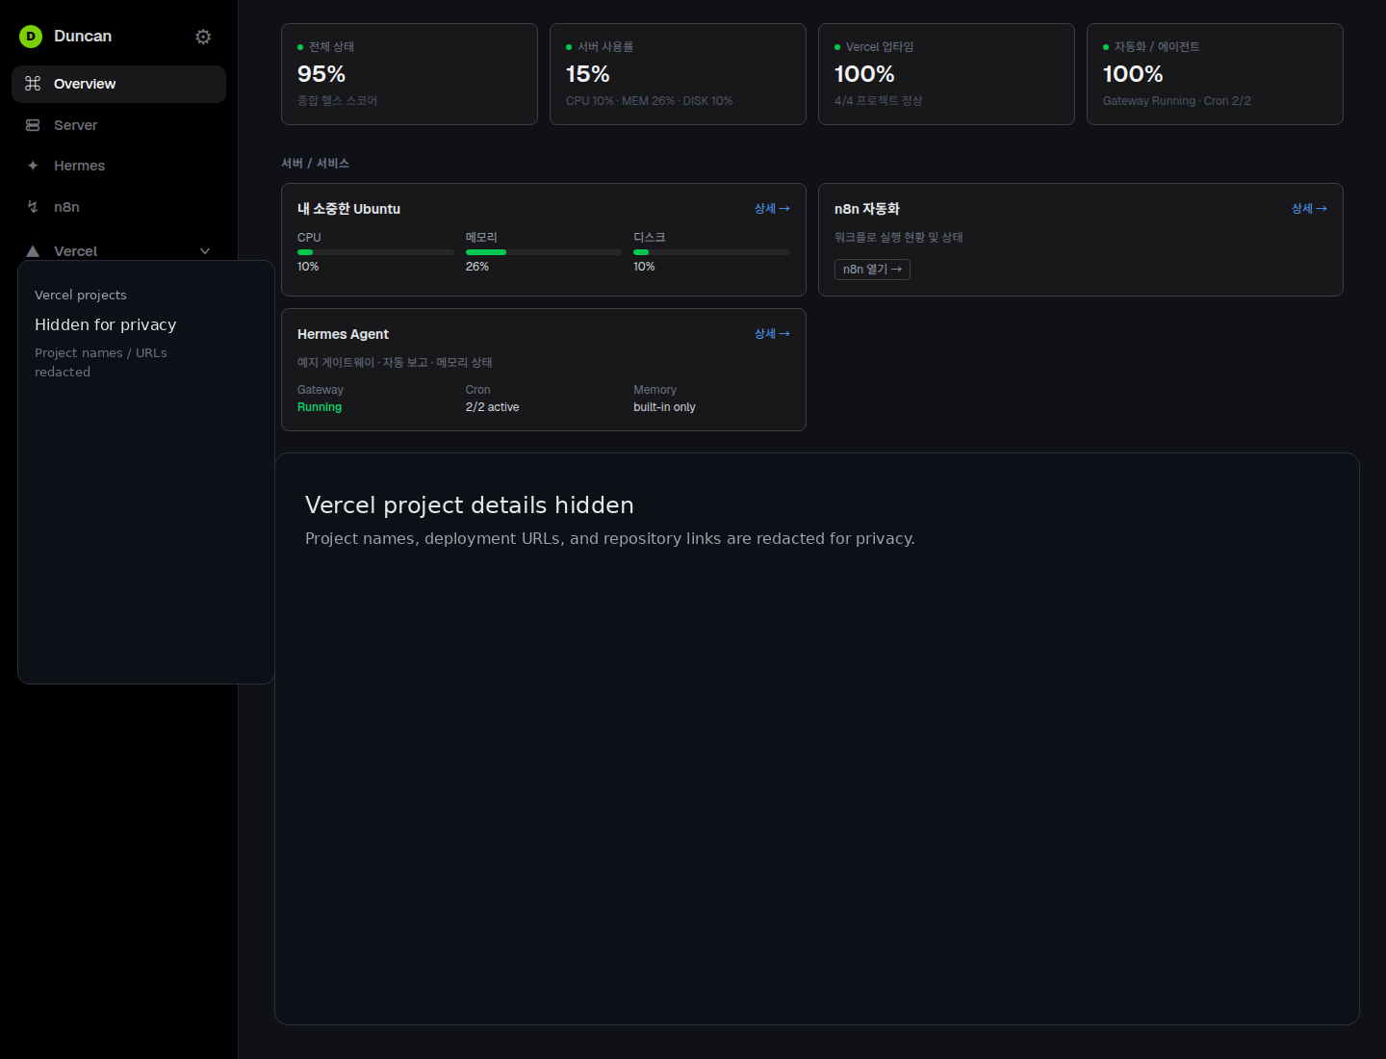This screenshot has width=1386, height=1059.
Task: Click the Hermes sparkle icon
Action: click(x=33, y=166)
